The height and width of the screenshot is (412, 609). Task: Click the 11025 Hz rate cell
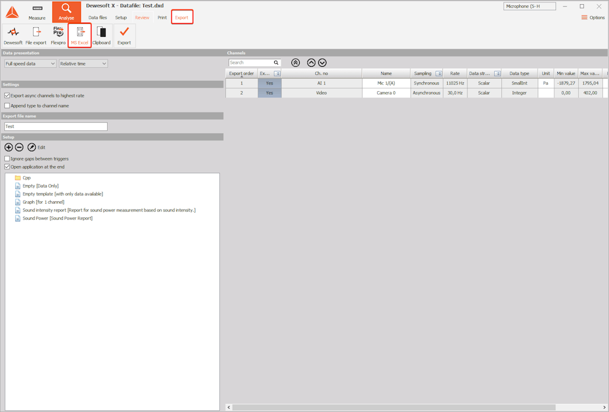[455, 83]
